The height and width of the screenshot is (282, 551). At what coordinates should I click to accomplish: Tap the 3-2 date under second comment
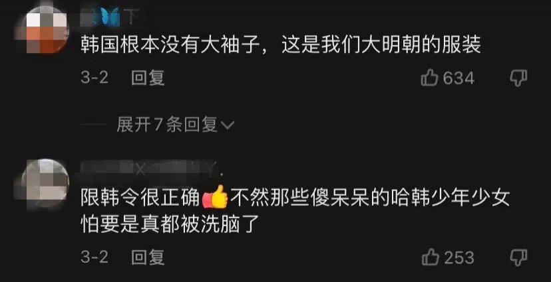pyautogui.click(x=94, y=258)
